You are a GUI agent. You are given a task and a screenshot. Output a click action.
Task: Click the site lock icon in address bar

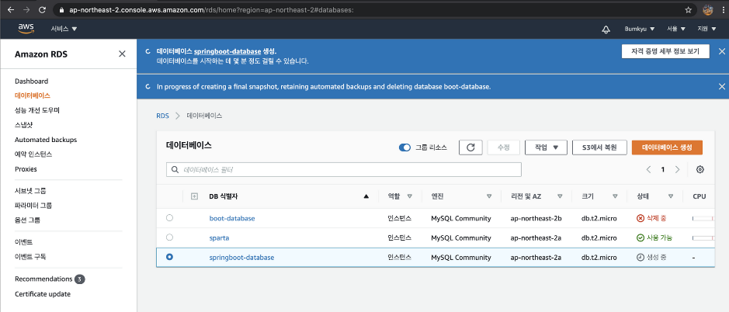pos(62,10)
